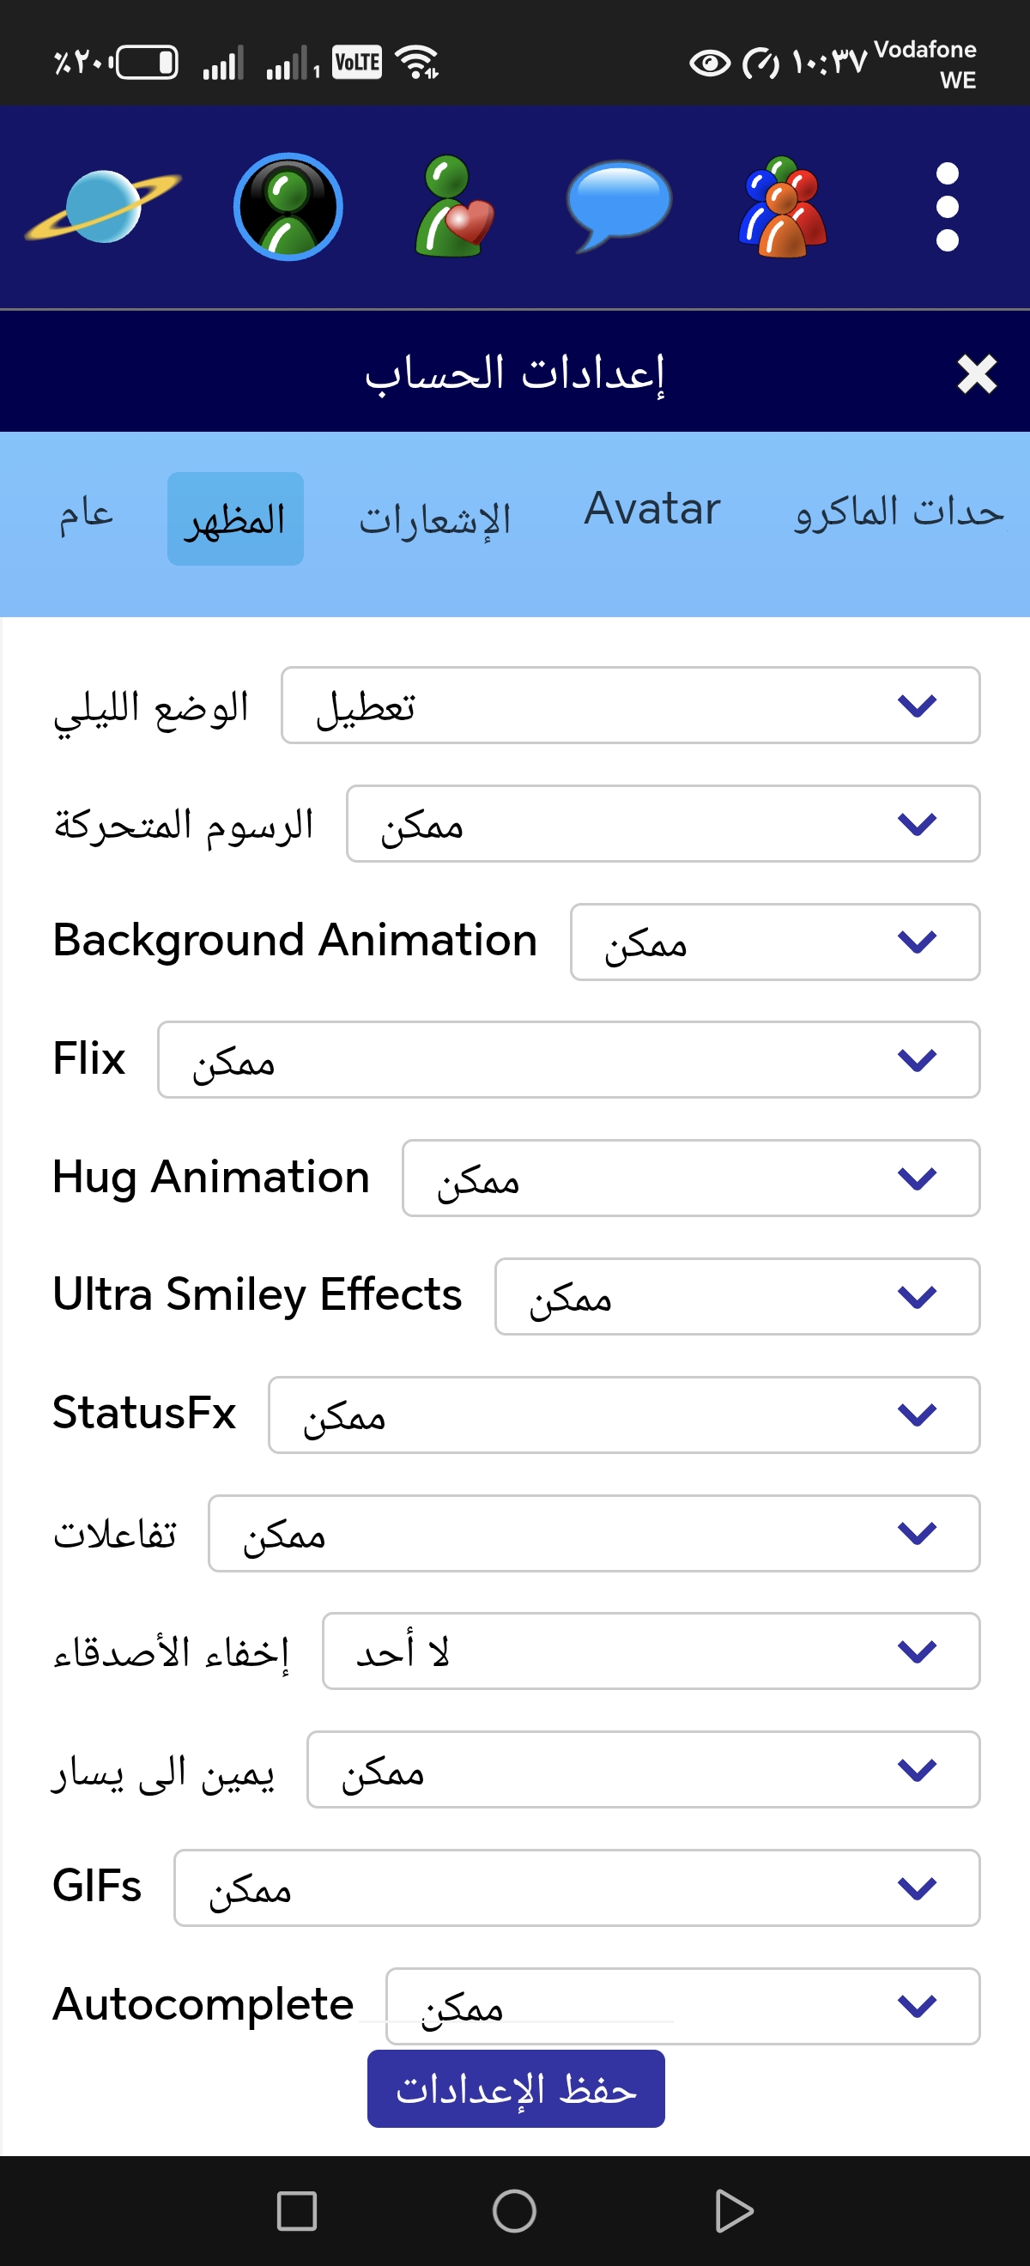Open the Ultra Smiley Effects dropdown
The height and width of the screenshot is (2266, 1030).
pyautogui.click(x=737, y=1297)
